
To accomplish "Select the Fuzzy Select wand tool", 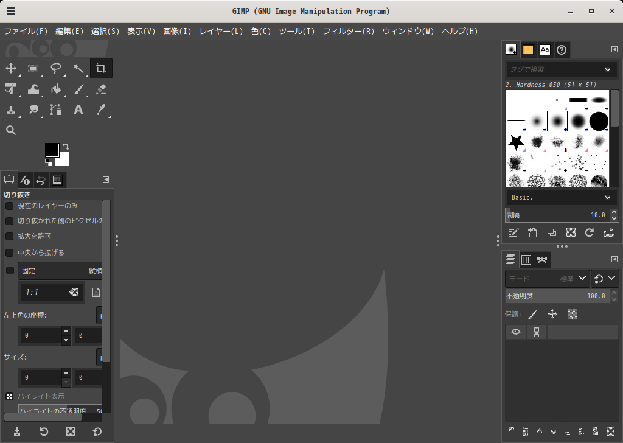I will 78,69.
